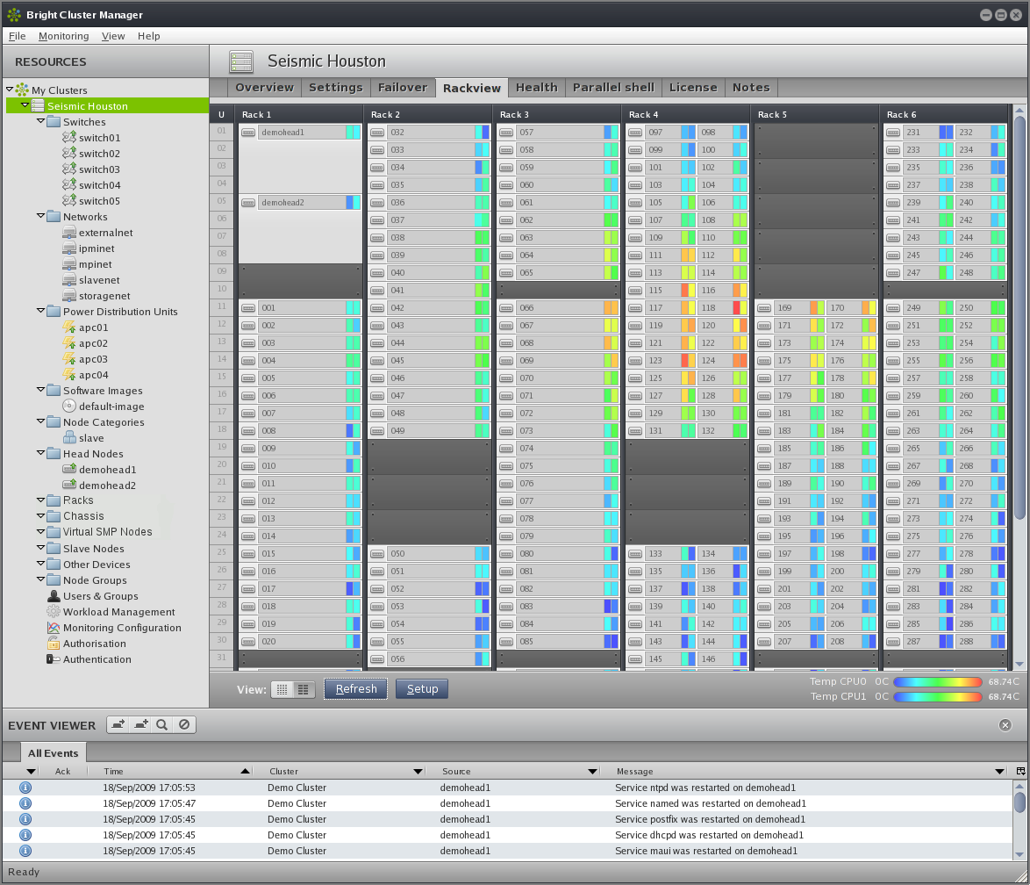Open the Failover tab
The height and width of the screenshot is (885, 1030).
(402, 88)
